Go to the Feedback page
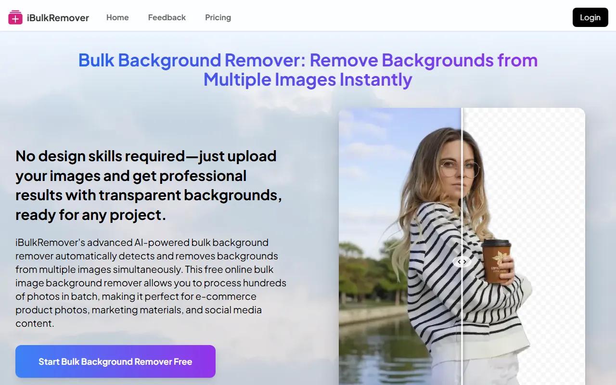 point(167,17)
